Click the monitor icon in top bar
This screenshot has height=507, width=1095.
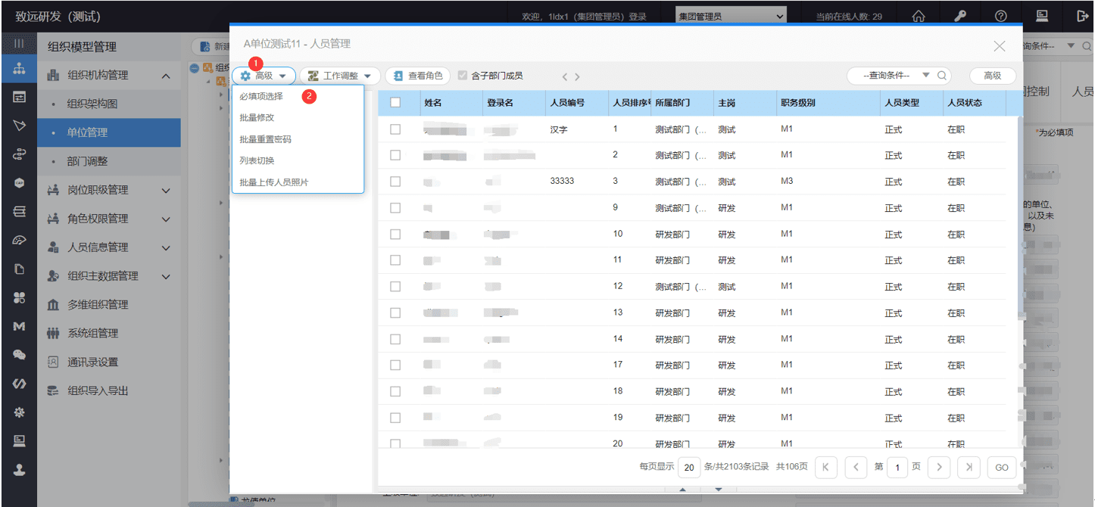click(x=1042, y=16)
